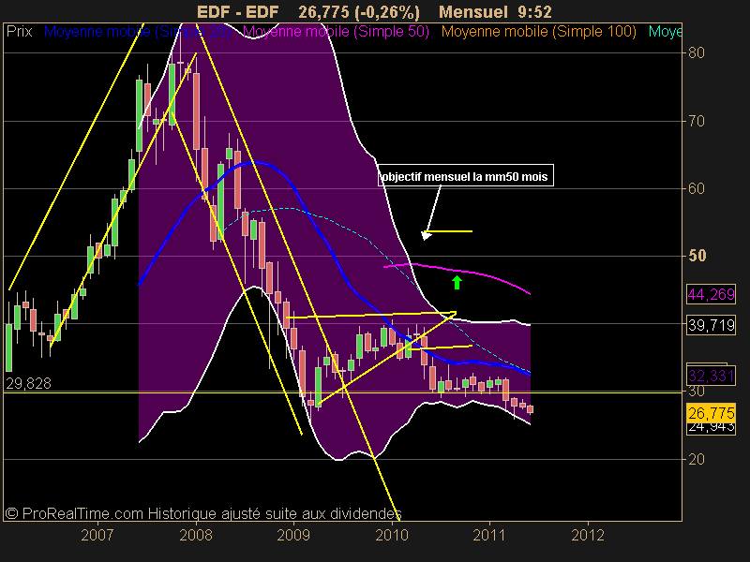Select "Moyenne mobile (Simple 50)" legend entry
The width and height of the screenshot is (750, 562).
[336, 32]
